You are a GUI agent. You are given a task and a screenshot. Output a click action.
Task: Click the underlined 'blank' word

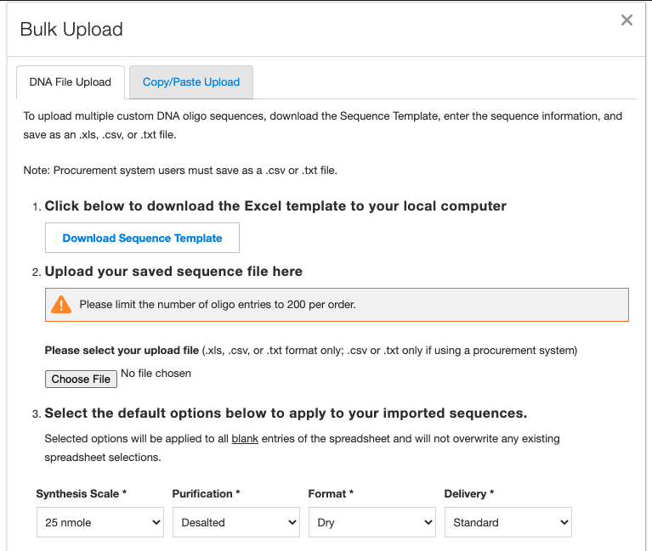[x=245, y=439]
